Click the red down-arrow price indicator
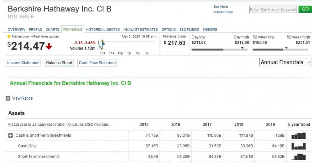 click(x=49, y=46)
